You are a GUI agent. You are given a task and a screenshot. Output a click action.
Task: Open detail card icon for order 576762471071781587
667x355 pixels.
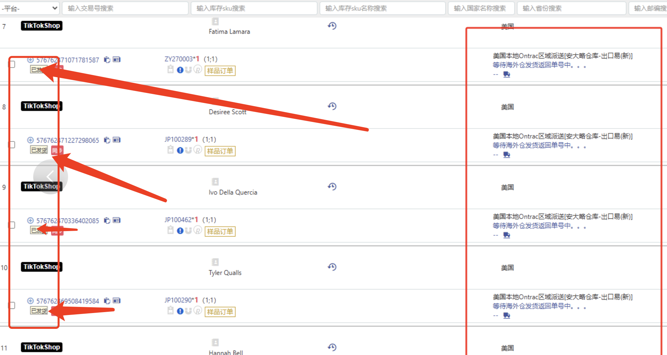pos(116,59)
